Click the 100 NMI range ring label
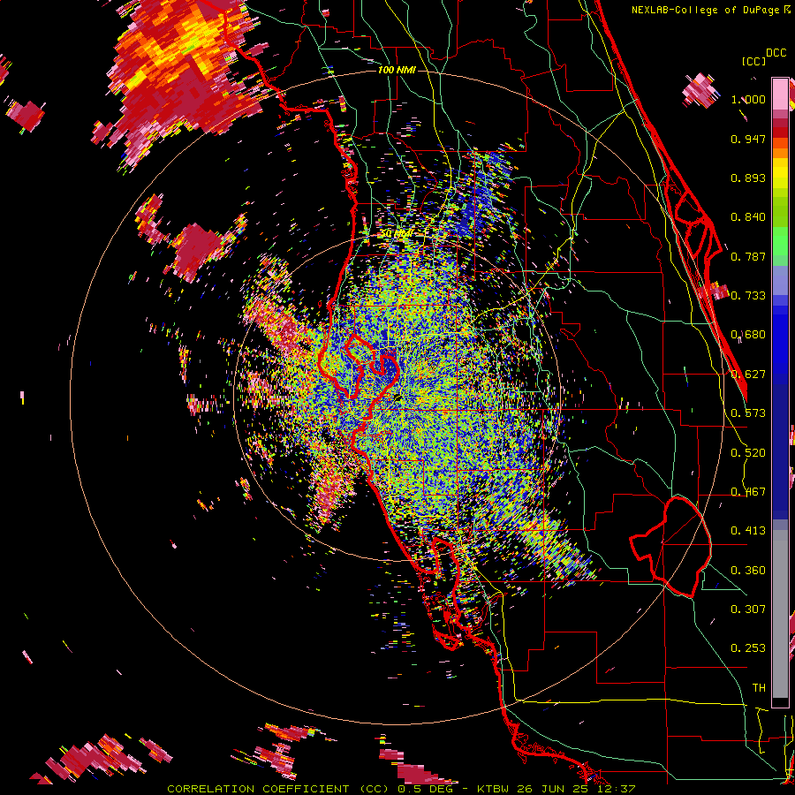This screenshot has width=795, height=795. click(x=397, y=70)
